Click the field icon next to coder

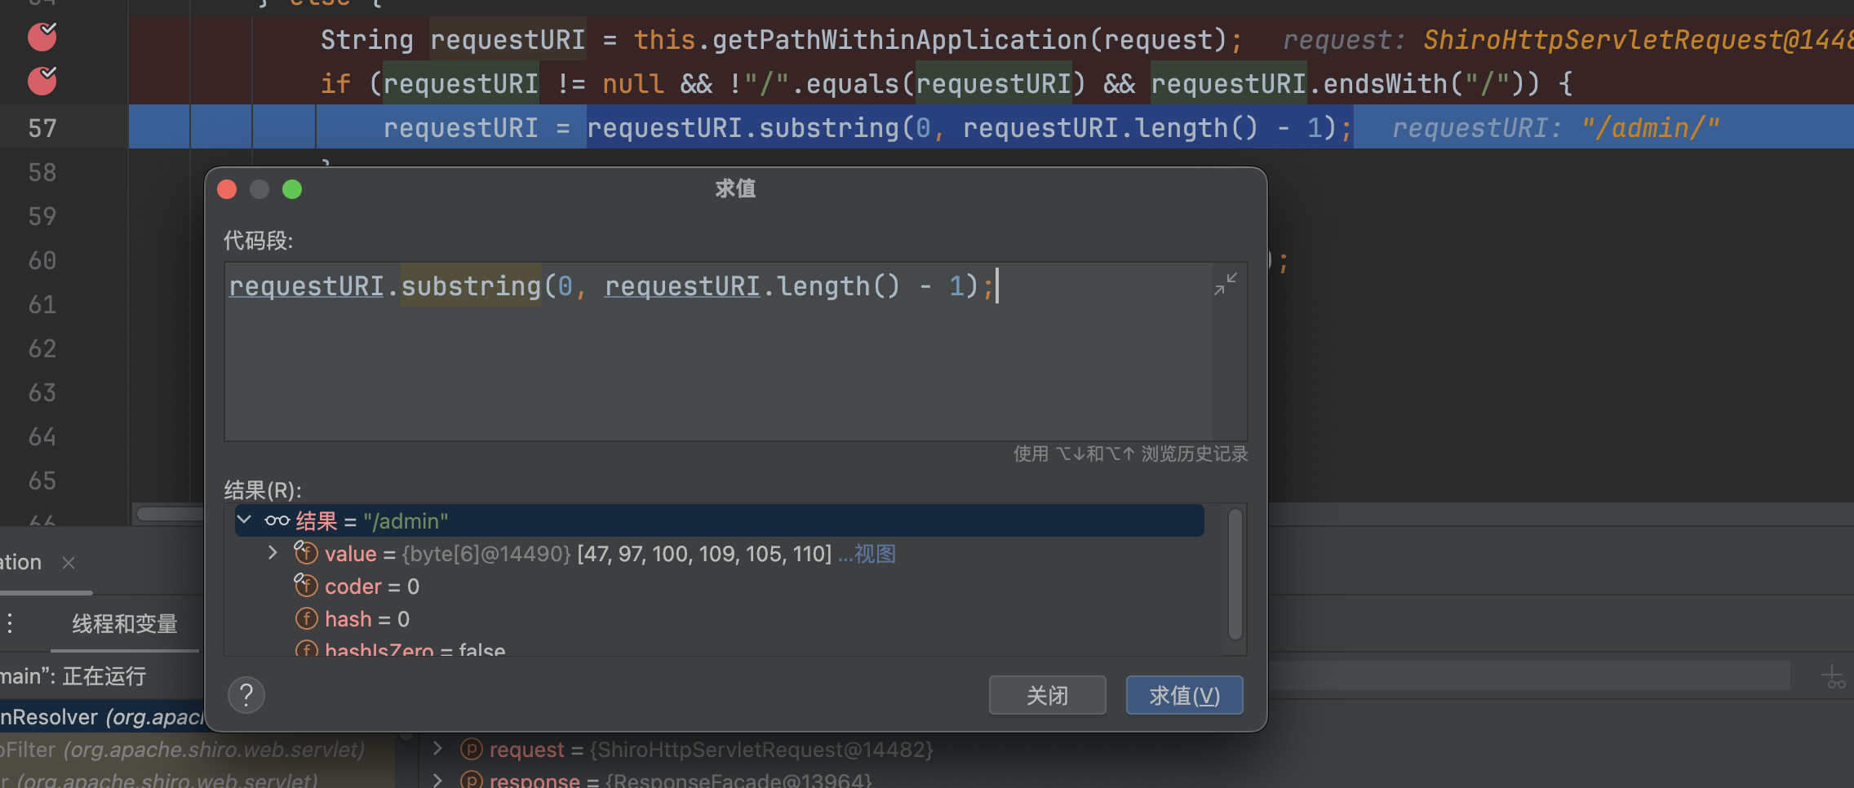pyautogui.click(x=306, y=586)
